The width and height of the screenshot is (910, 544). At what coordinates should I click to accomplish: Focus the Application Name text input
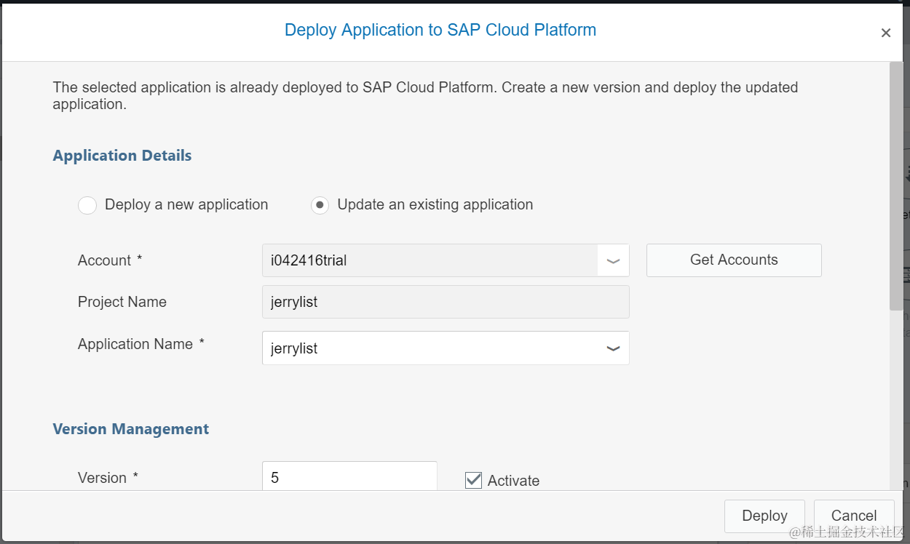[x=430, y=348]
